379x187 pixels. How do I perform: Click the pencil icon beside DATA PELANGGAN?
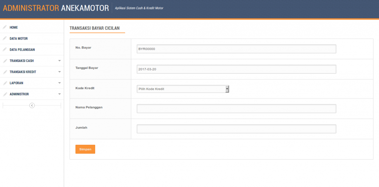[x=4, y=50]
